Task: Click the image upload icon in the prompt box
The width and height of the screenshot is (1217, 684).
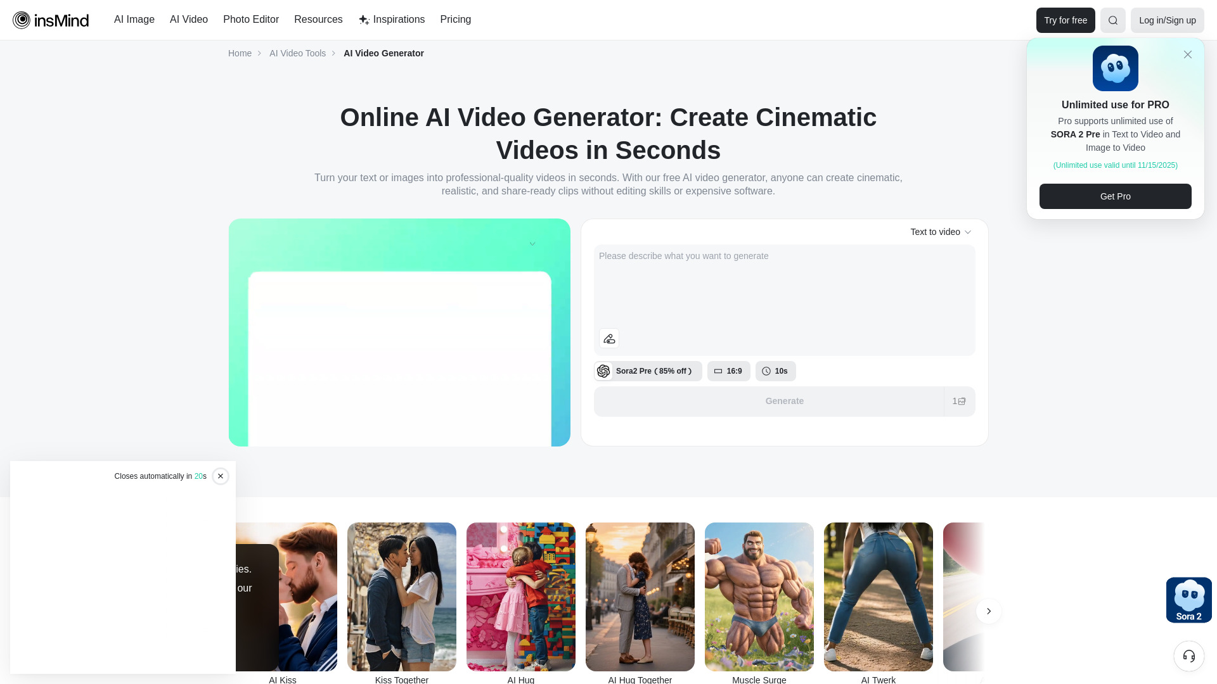Action: click(x=608, y=338)
